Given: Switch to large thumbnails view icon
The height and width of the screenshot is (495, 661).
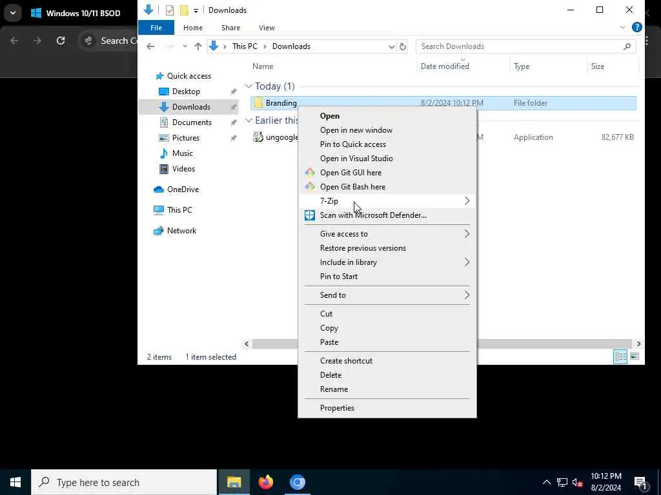Looking at the screenshot, I should [x=635, y=357].
